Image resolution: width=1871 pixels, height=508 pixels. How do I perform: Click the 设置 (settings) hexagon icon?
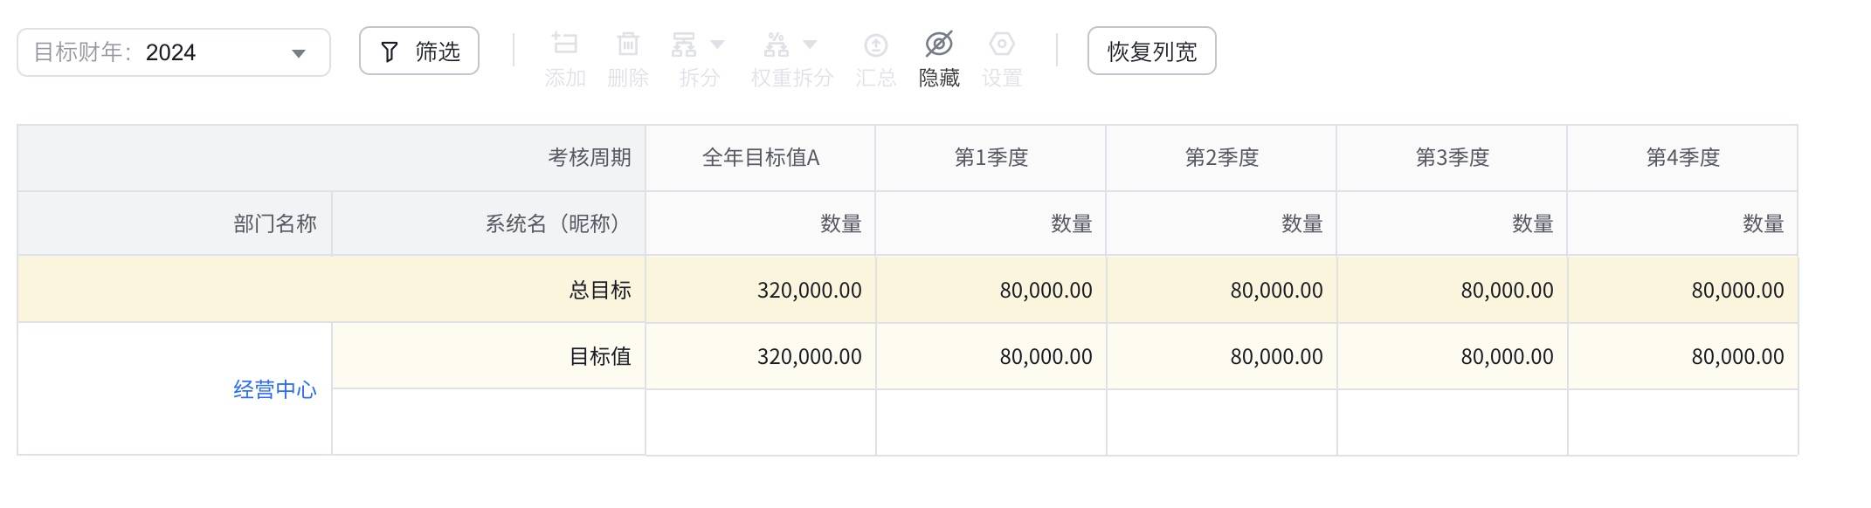tap(1001, 44)
